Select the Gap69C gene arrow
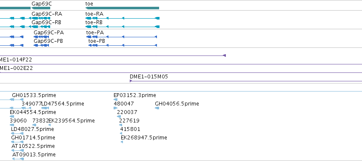The height and width of the screenshot is (161, 362). 41,8
